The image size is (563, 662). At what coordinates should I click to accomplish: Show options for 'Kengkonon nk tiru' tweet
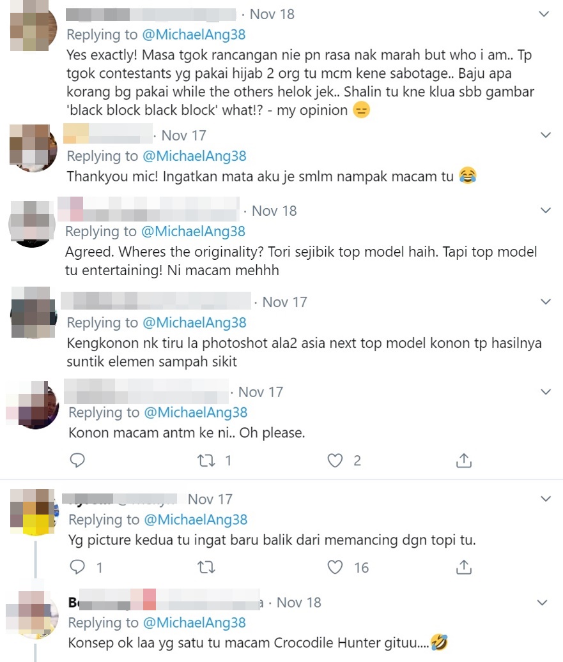click(546, 301)
